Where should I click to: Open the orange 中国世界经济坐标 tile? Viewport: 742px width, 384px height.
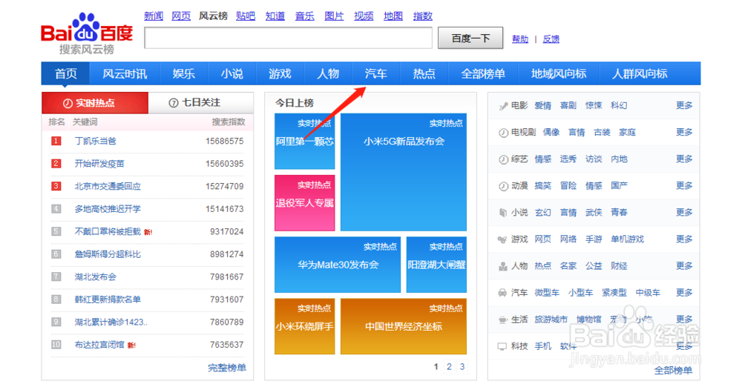[404, 326]
